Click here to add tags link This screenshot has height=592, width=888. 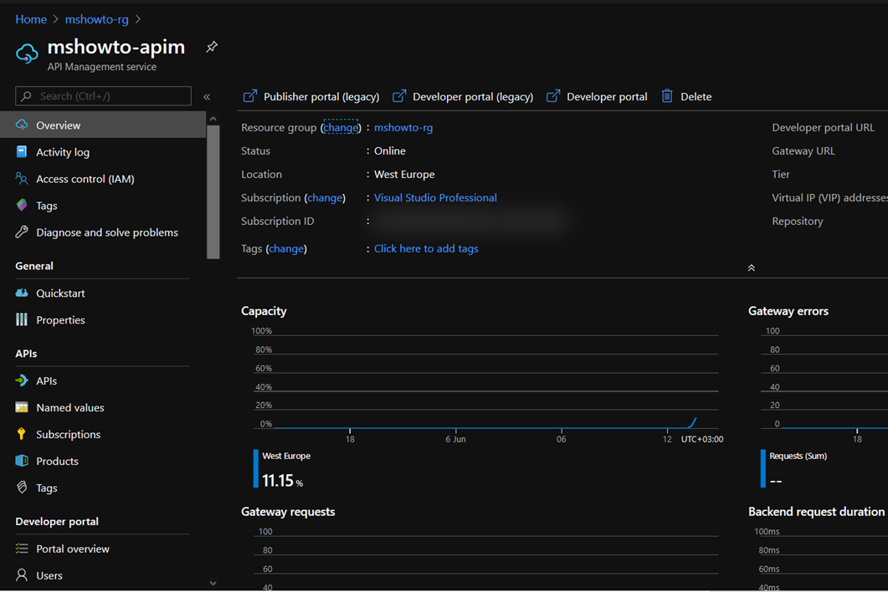(426, 248)
